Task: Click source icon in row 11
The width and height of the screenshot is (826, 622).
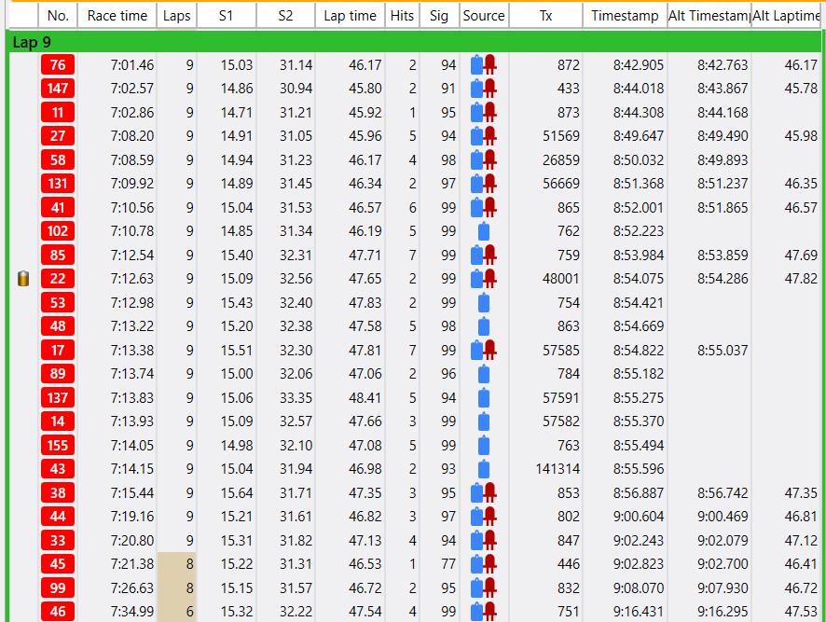Action: coord(484,112)
